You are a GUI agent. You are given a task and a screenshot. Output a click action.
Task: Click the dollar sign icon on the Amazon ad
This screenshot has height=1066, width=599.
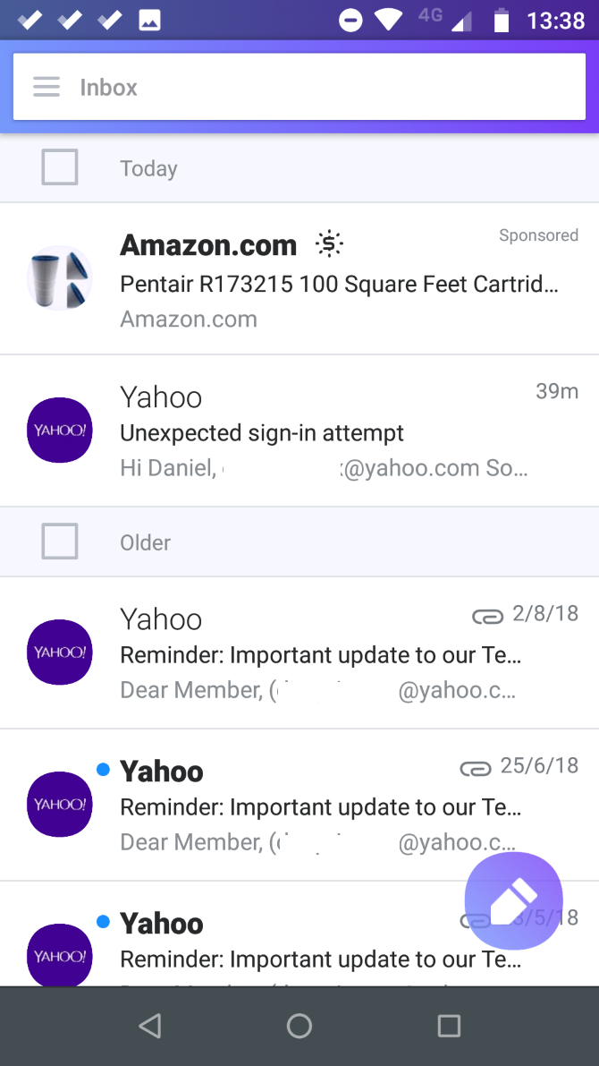pyautogui.click(x=329, y=243)
